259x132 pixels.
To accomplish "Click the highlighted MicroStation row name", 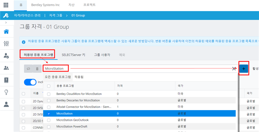I will pyautogui.click(x=64, y=114).
